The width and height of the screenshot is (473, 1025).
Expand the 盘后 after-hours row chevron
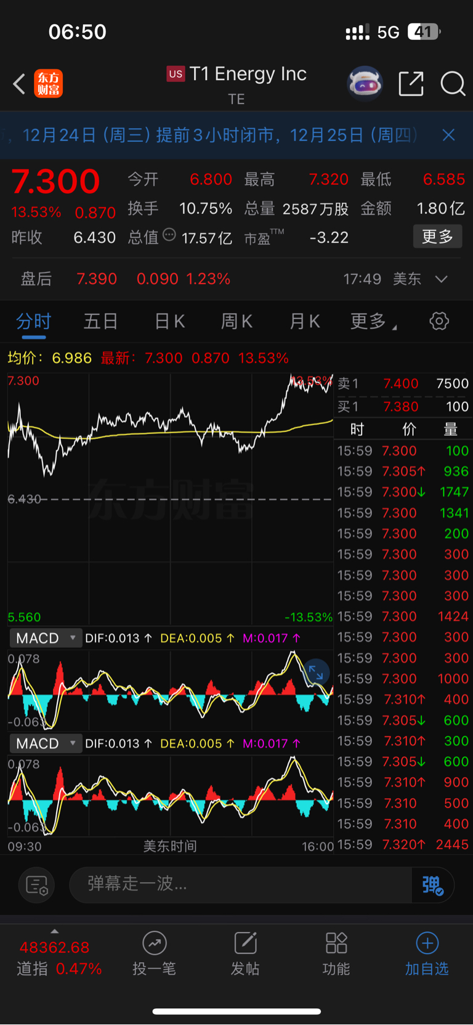pyautogui.click(x=441, y=279)
